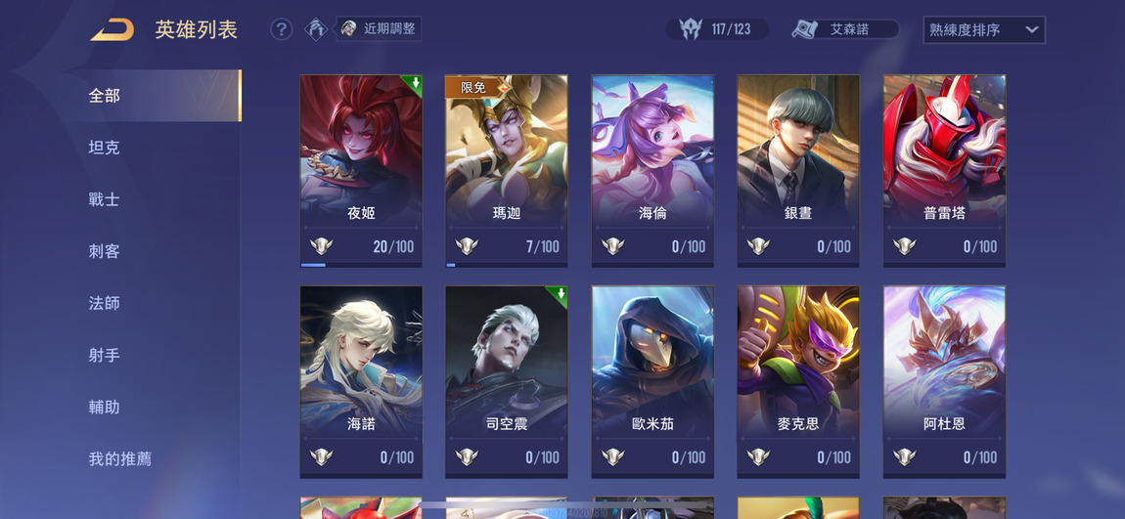The height and width of the screenshot is (519, 1125).
Task: Expand the sort dropdown chevron arrow
Action: point(1032,30)
